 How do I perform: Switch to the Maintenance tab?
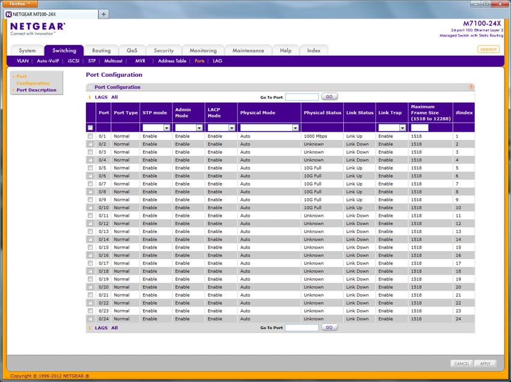pos(248,50)
